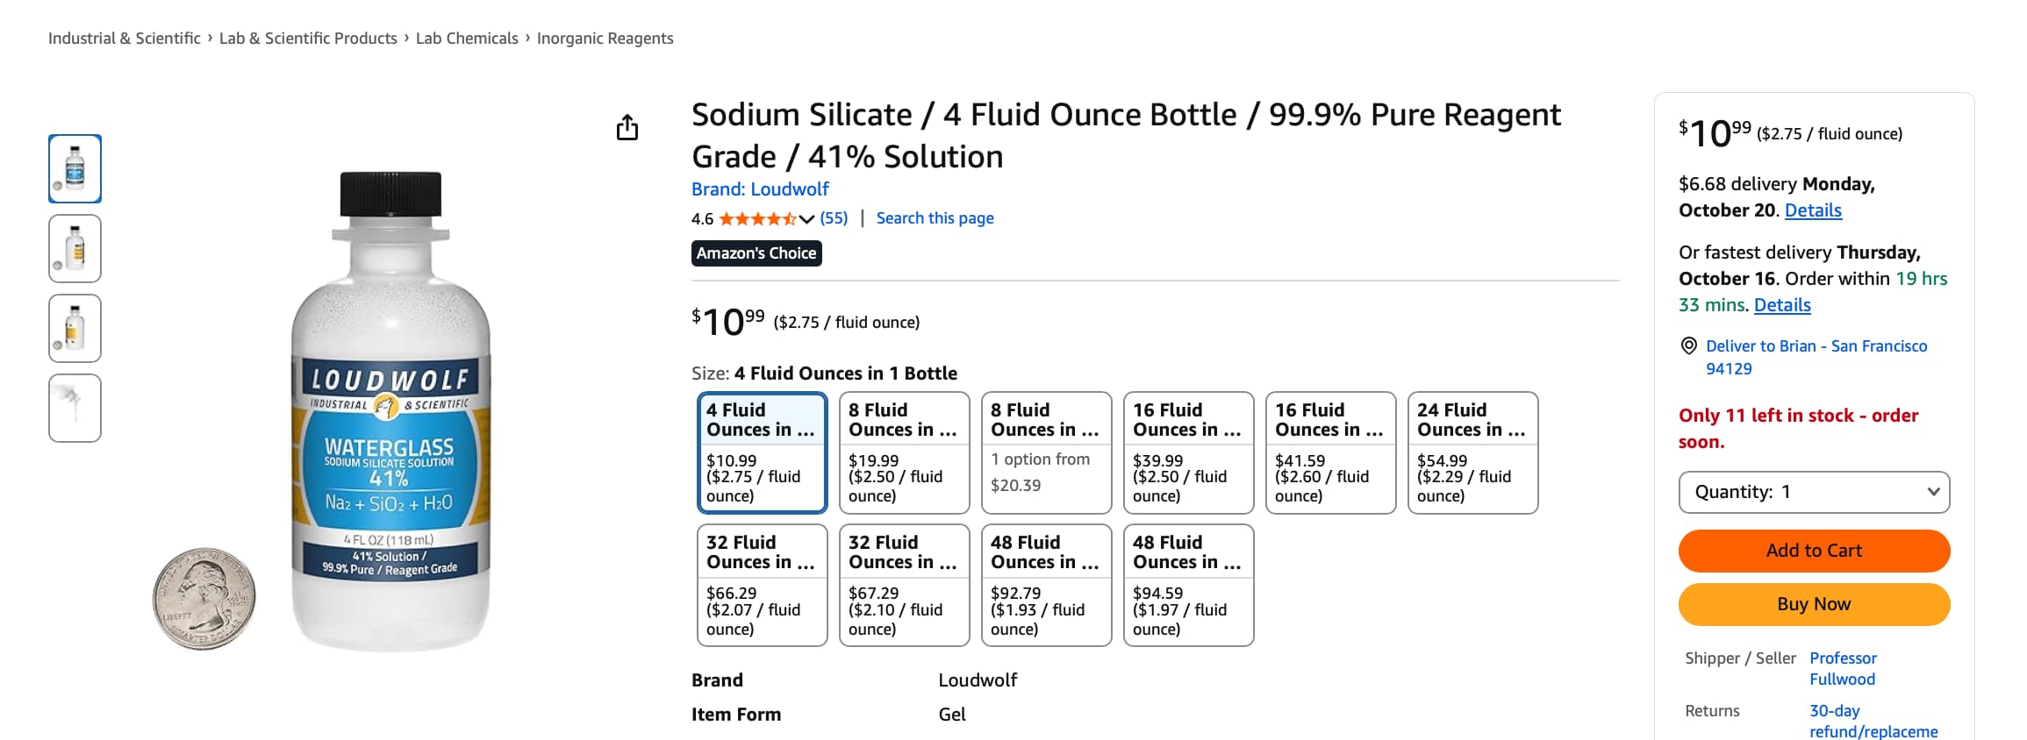This screenshot has height=740, width=2027.
Task: Open Lab Chemicals breadcrumb category
Action: click(x=467, y=39)
